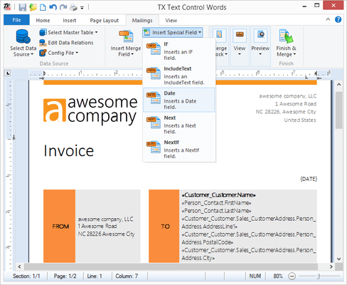Select the Mailings tab

142,21
